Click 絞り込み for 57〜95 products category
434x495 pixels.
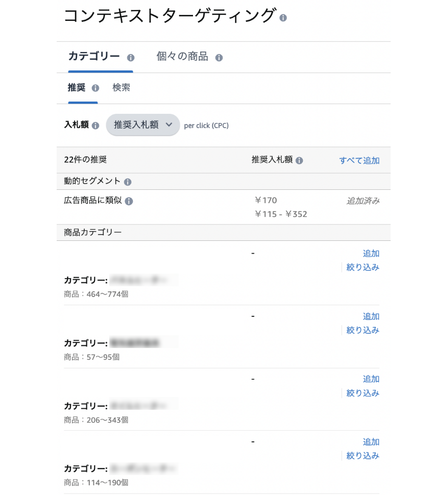(x=363, y=330)
